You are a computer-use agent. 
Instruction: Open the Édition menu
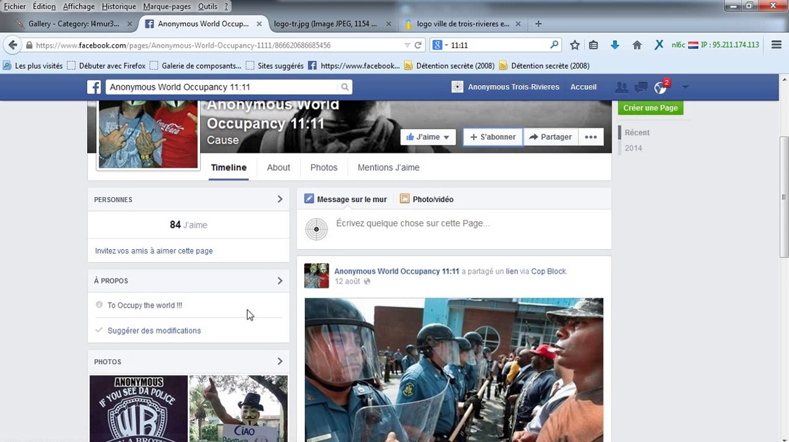[x=44, y=7]
